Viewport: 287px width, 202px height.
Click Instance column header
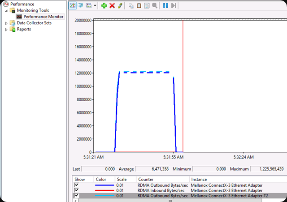[x=238, y=179]
